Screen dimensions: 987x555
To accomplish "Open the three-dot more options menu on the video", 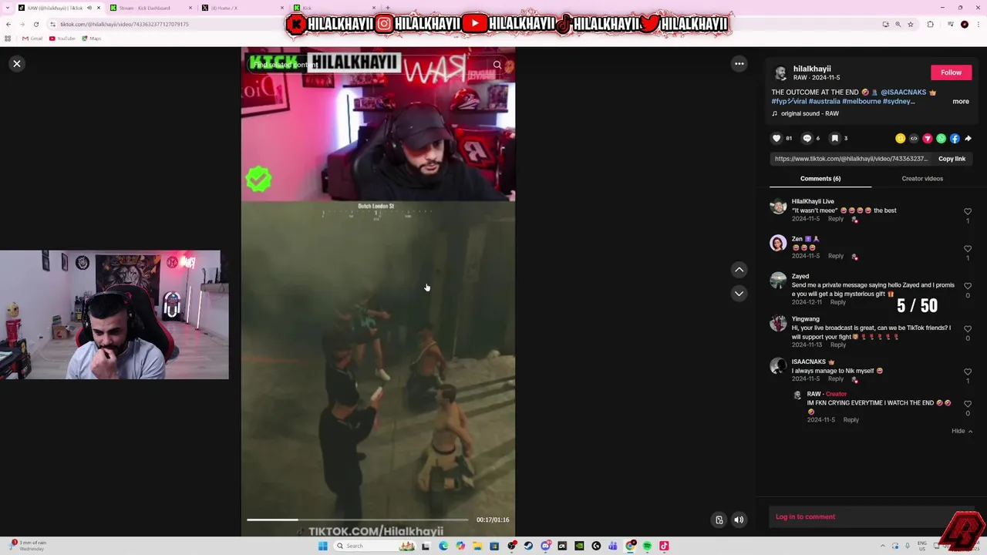I will point(739,64).
